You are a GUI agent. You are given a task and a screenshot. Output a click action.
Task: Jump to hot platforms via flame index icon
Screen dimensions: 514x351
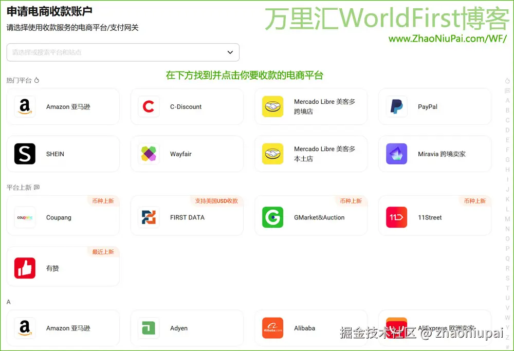click(x=507, y=81)
